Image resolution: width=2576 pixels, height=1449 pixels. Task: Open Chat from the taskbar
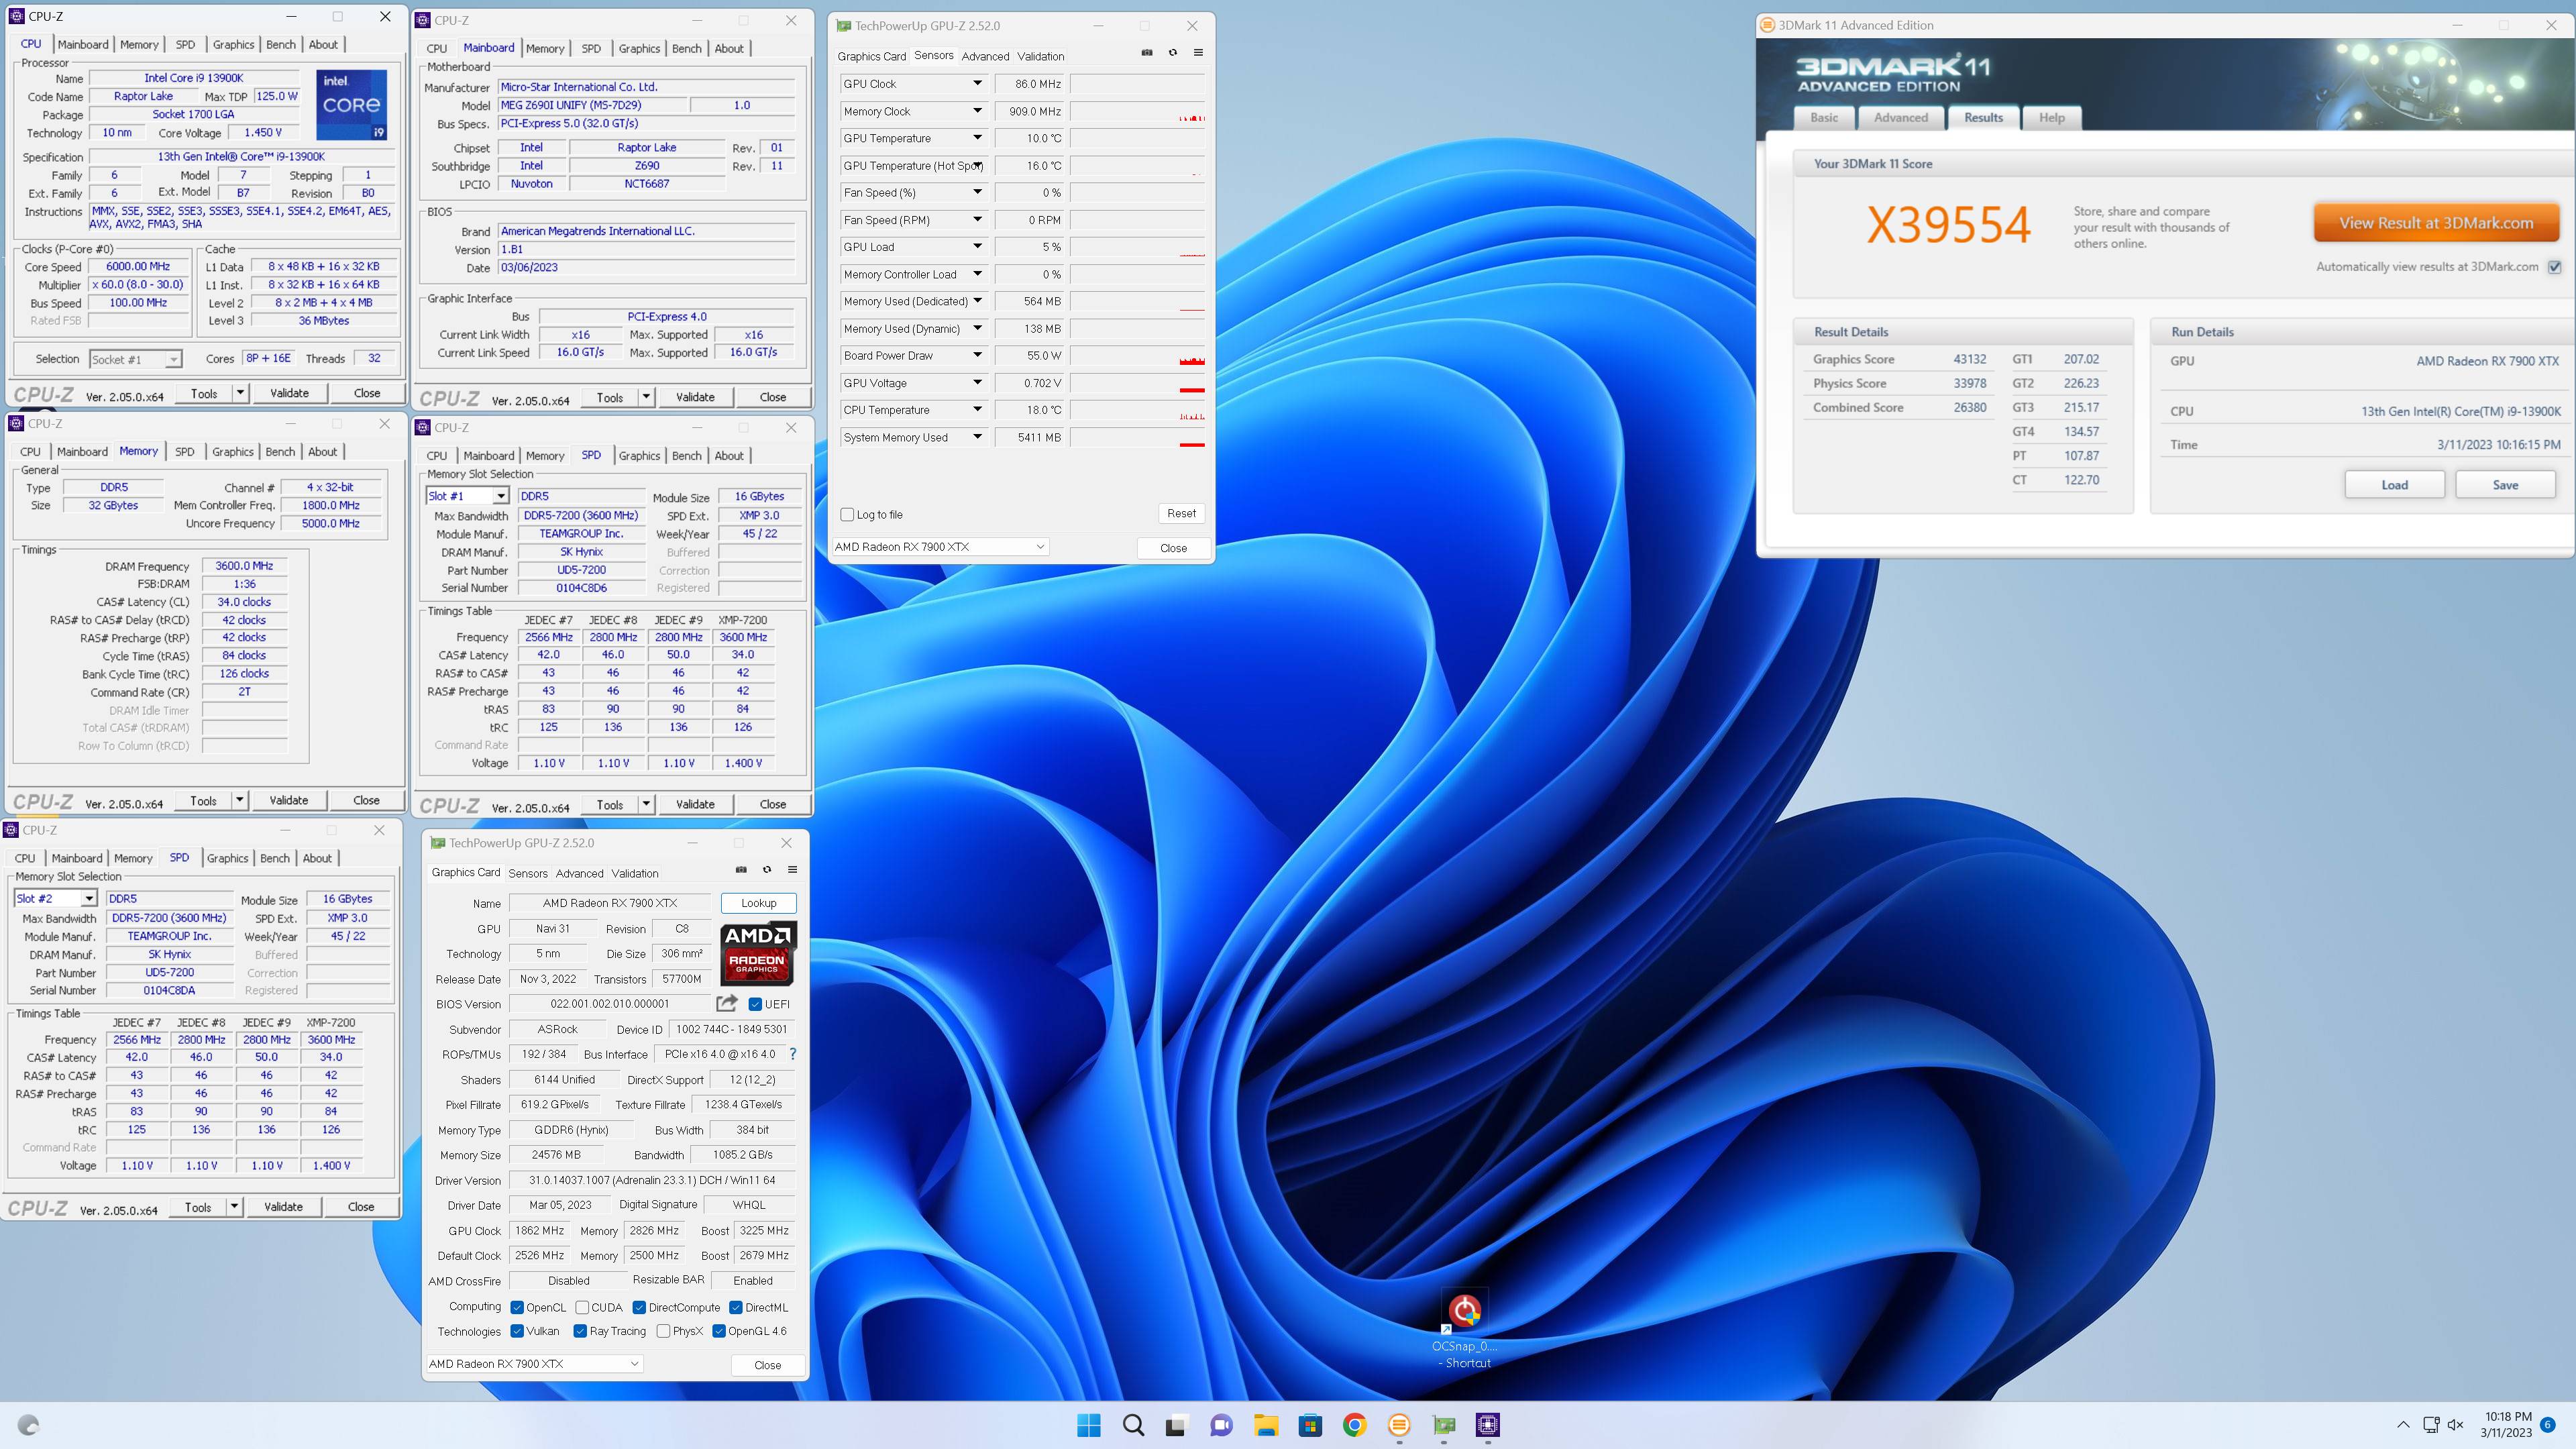tap(1221, 1425)
